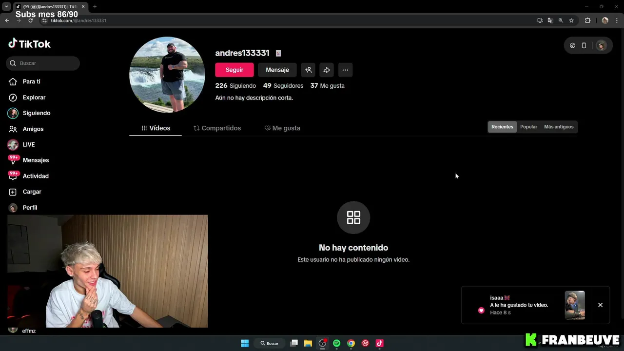Click the translate page icon
Image resolution: width=624 pixels, height=351 pixels.
coord(550,20)
